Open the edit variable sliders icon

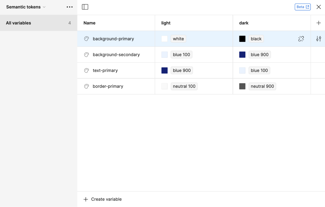pyautogui.click(x=318, y=39)
